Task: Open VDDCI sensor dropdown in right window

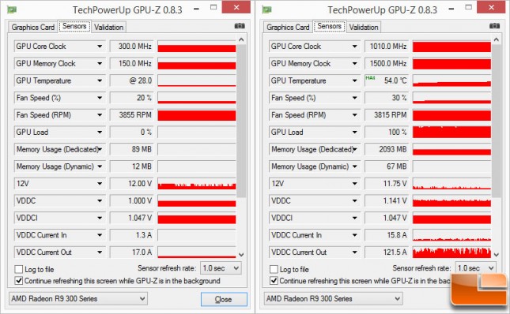Action: [354, 218]
